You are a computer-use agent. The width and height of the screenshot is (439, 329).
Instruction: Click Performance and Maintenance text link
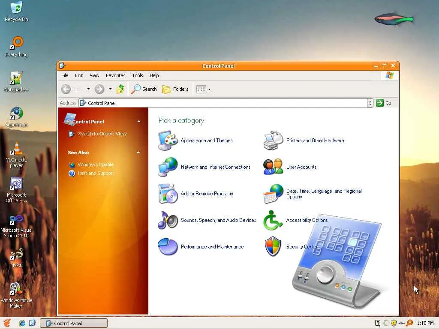(212, 247)
